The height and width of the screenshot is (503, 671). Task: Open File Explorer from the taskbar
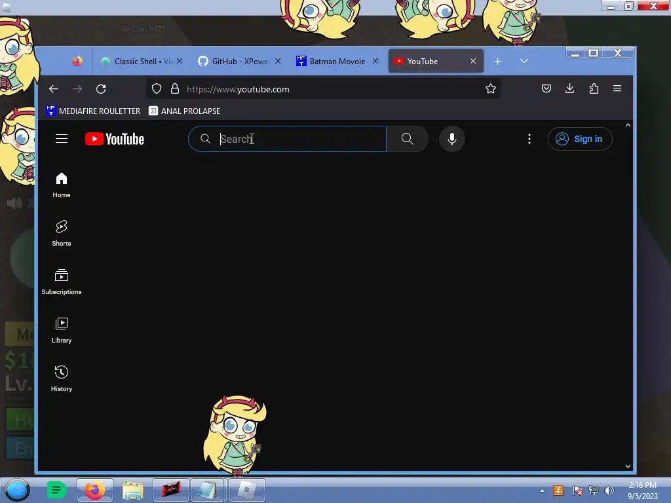click(133, 490)
